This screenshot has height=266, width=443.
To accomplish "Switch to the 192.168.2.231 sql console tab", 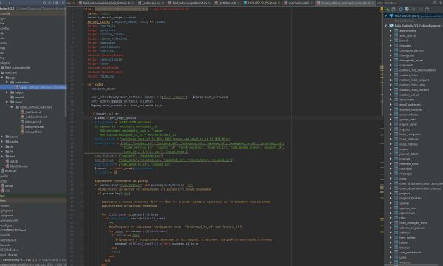I will (261, 3).
